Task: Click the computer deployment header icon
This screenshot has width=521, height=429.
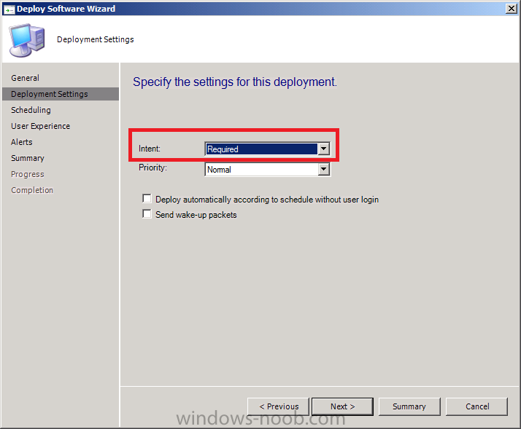Action: [x=27, y=40]
